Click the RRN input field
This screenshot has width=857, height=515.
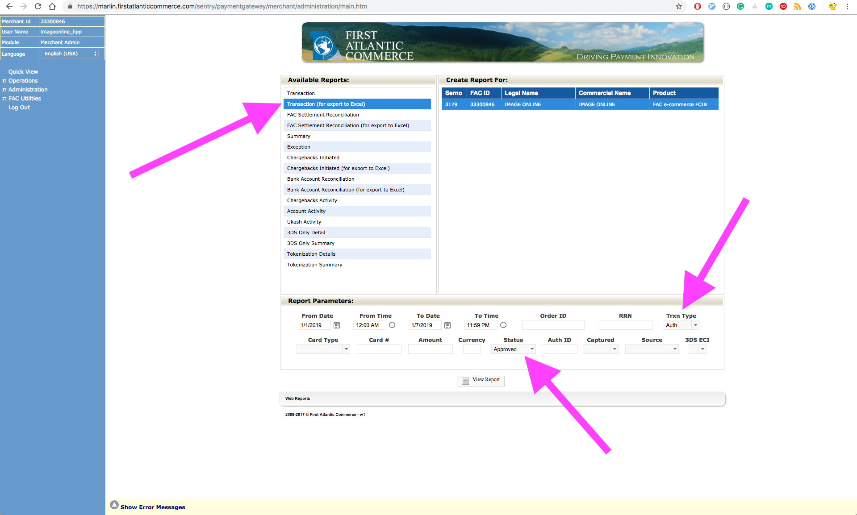[625, 325]
